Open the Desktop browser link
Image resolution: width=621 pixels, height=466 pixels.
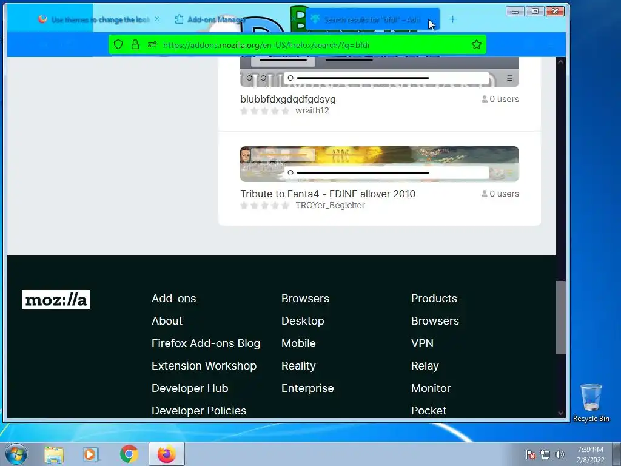coord(303,320)
